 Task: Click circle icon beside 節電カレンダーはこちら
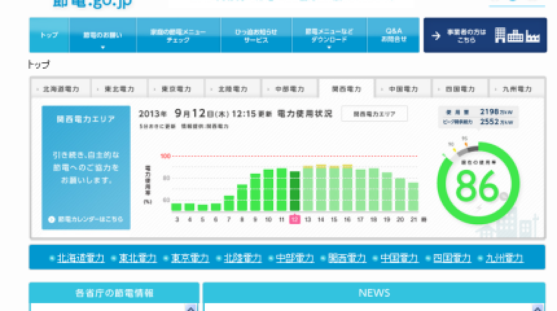point(51,220)
